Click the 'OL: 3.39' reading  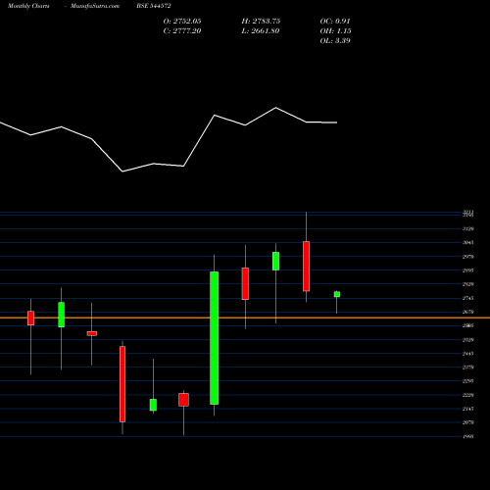(335, 40)
